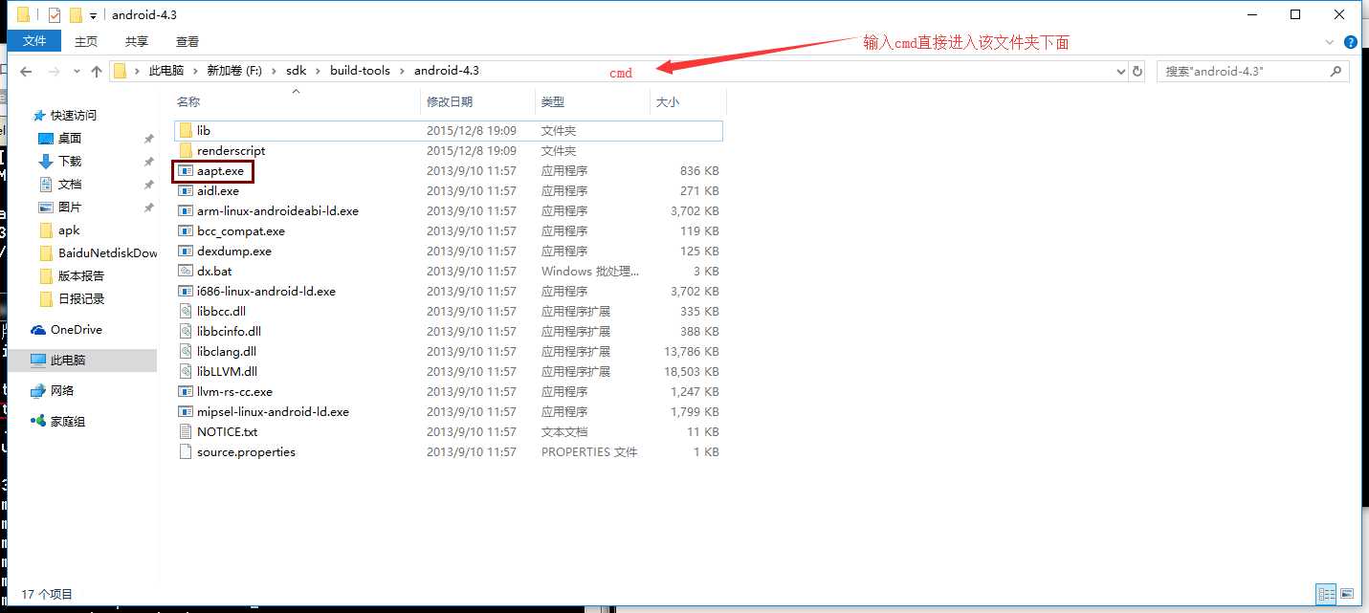Click the quick access new folder icon

pyautogui.click(x=76, y=15)
